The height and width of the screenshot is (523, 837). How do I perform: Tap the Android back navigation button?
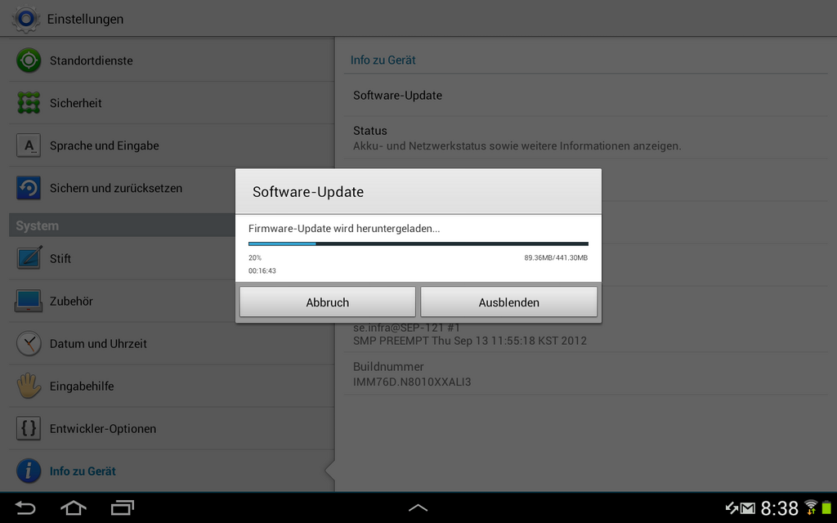coord(25,507)
